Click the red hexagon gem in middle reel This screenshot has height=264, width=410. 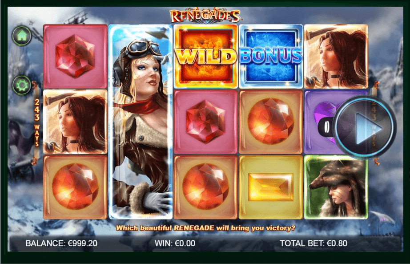(x=205, y=122)
